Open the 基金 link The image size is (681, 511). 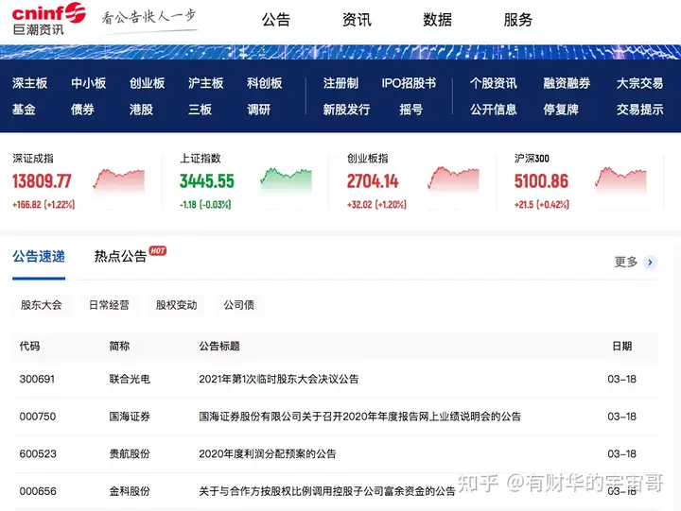point(24,110)
